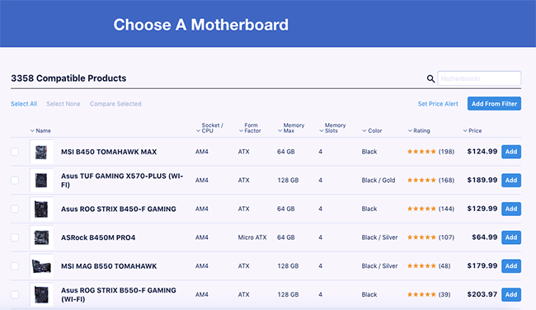Click the Select All link
Screen dimensions: 536x310
click(x=24, y=104)
